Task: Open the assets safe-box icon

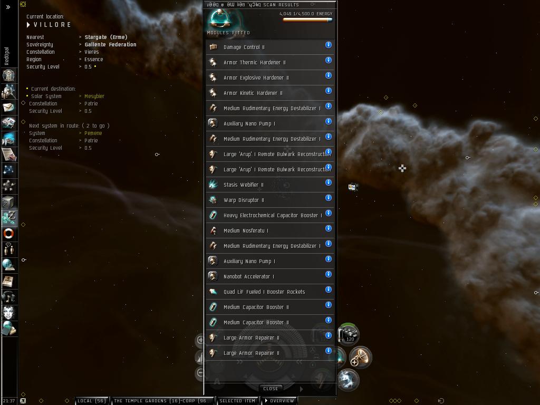Action: pyautogui.click(x=8, y=202)
